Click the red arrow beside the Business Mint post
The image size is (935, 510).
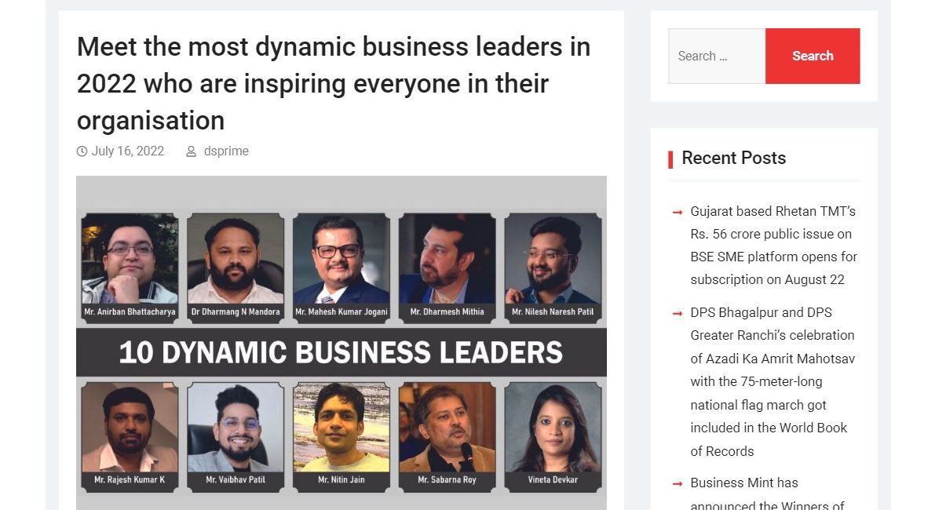click(678, 484)
